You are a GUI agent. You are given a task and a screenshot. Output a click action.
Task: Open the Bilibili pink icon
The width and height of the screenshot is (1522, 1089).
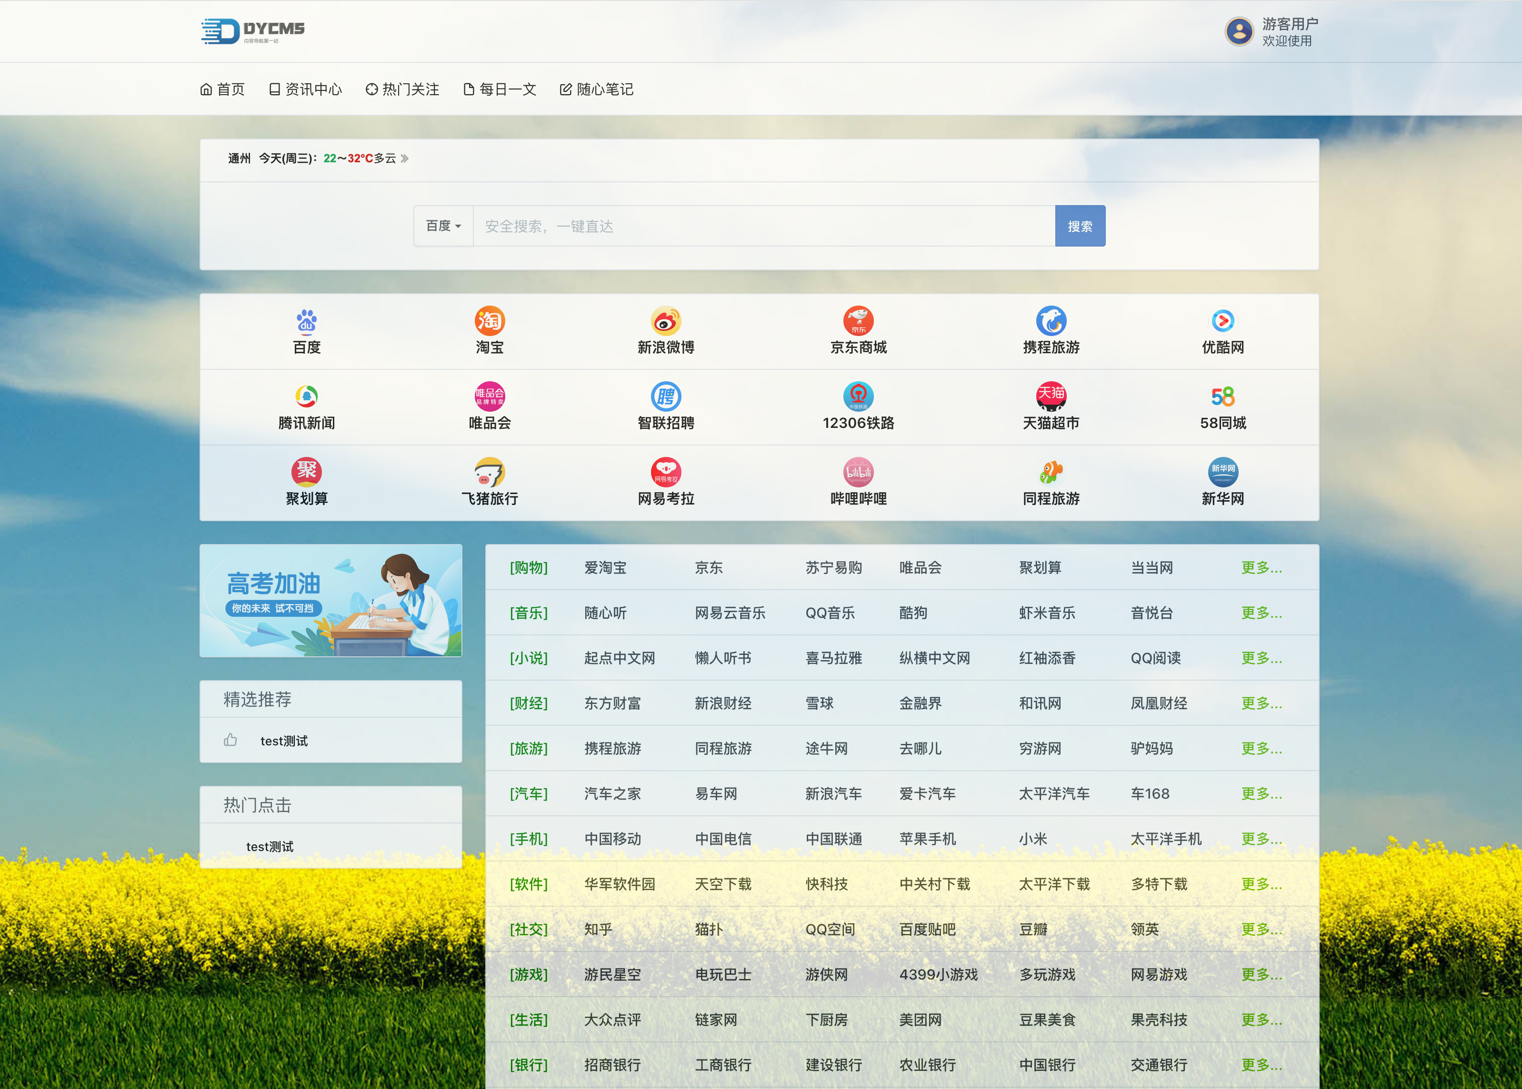click(x=858, y=472)
